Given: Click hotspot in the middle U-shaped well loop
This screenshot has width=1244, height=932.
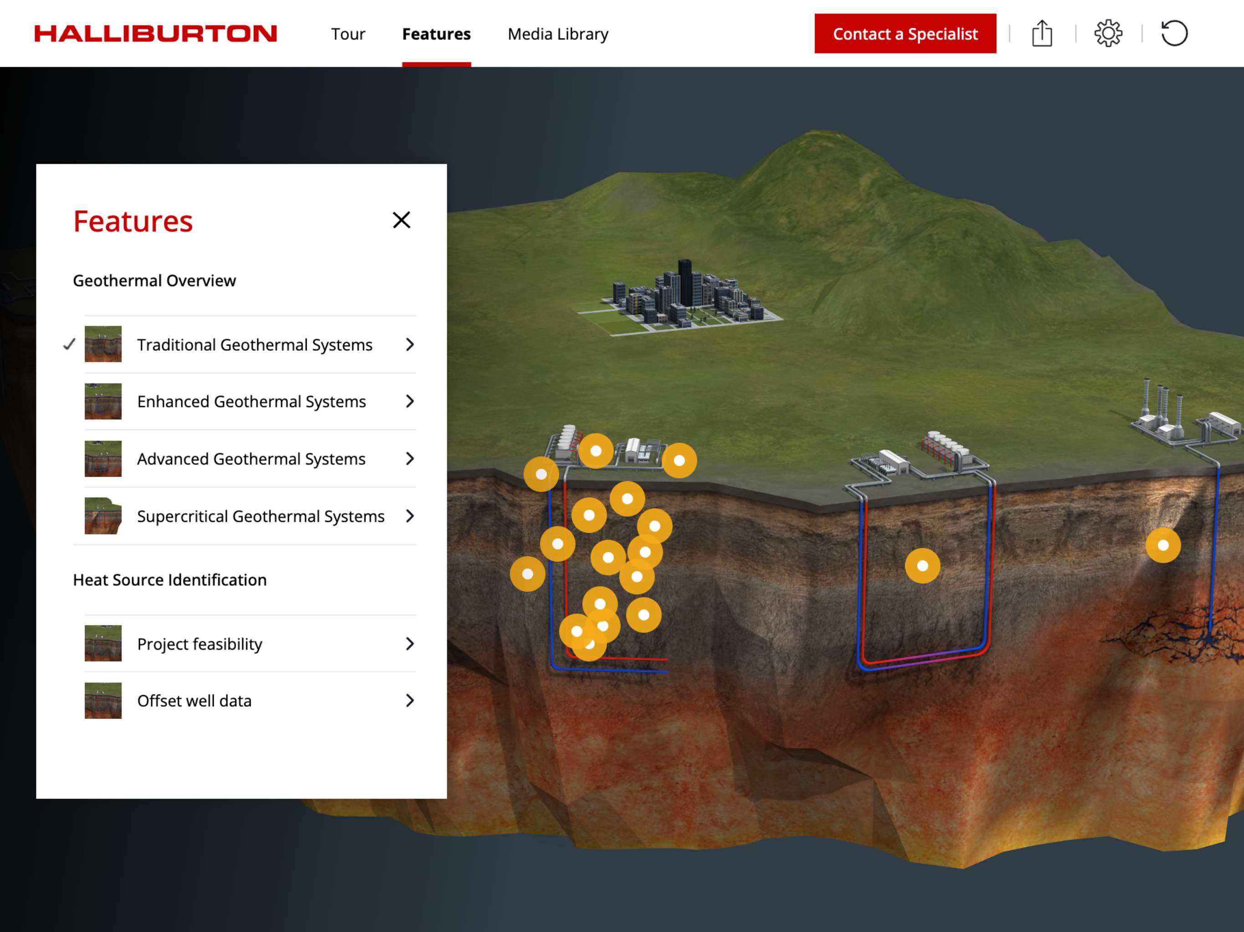Looking at the screenshot, I should click(923, 566).
